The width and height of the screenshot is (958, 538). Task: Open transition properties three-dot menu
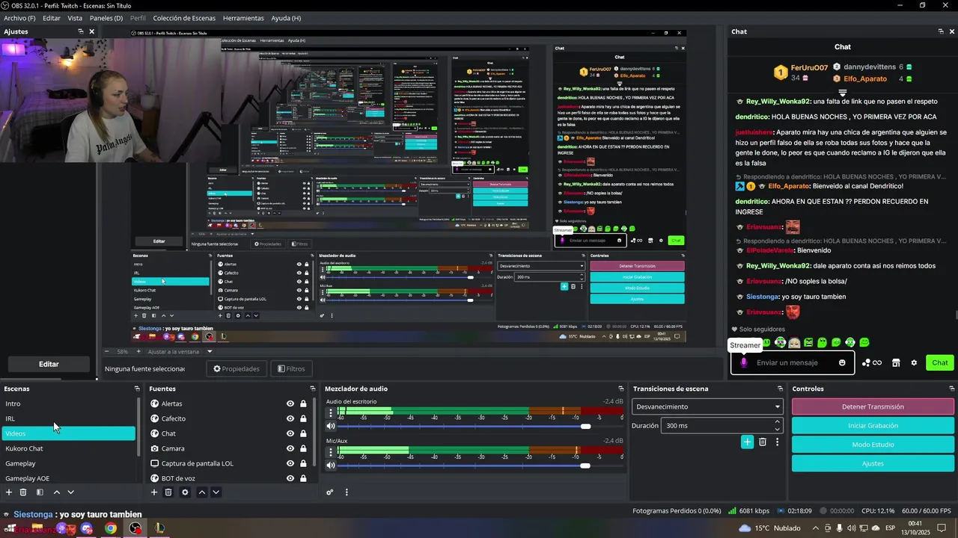(777, 442)
